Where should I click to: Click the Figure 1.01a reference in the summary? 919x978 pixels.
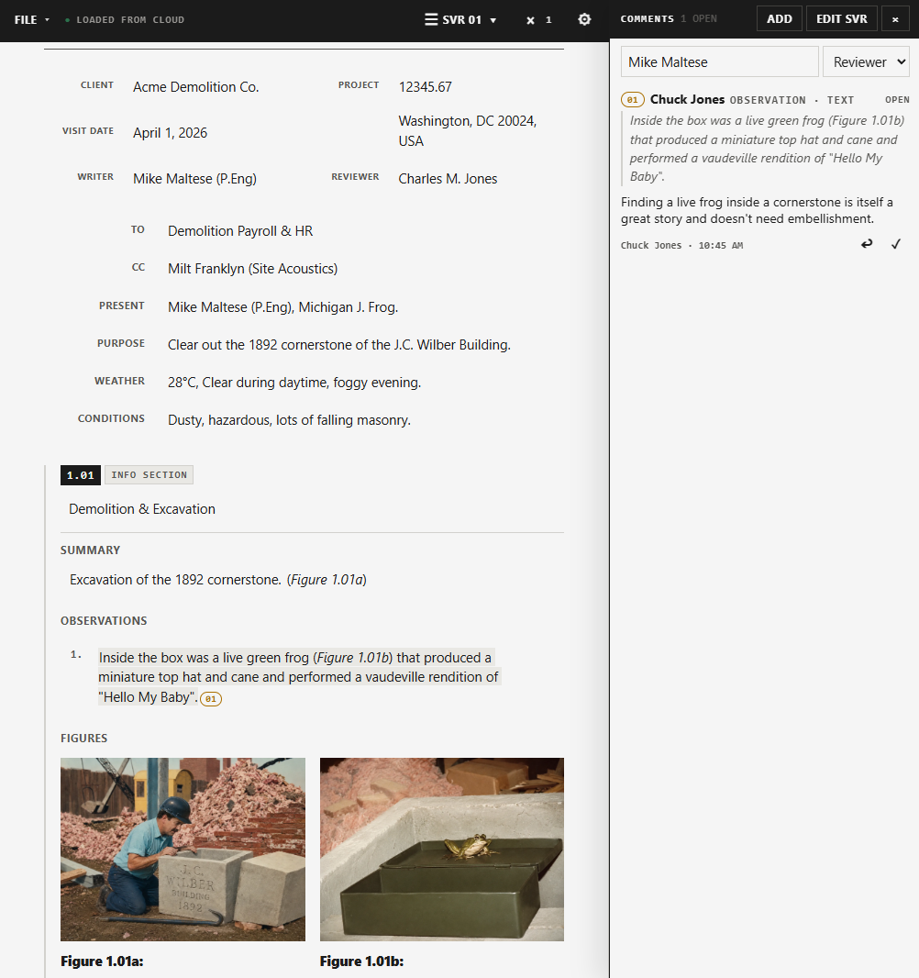click(x=327, y=580)
